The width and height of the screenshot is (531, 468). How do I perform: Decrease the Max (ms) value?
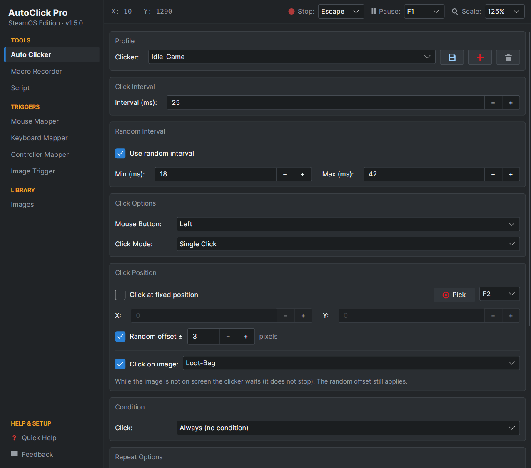click(x=493, y=174)
